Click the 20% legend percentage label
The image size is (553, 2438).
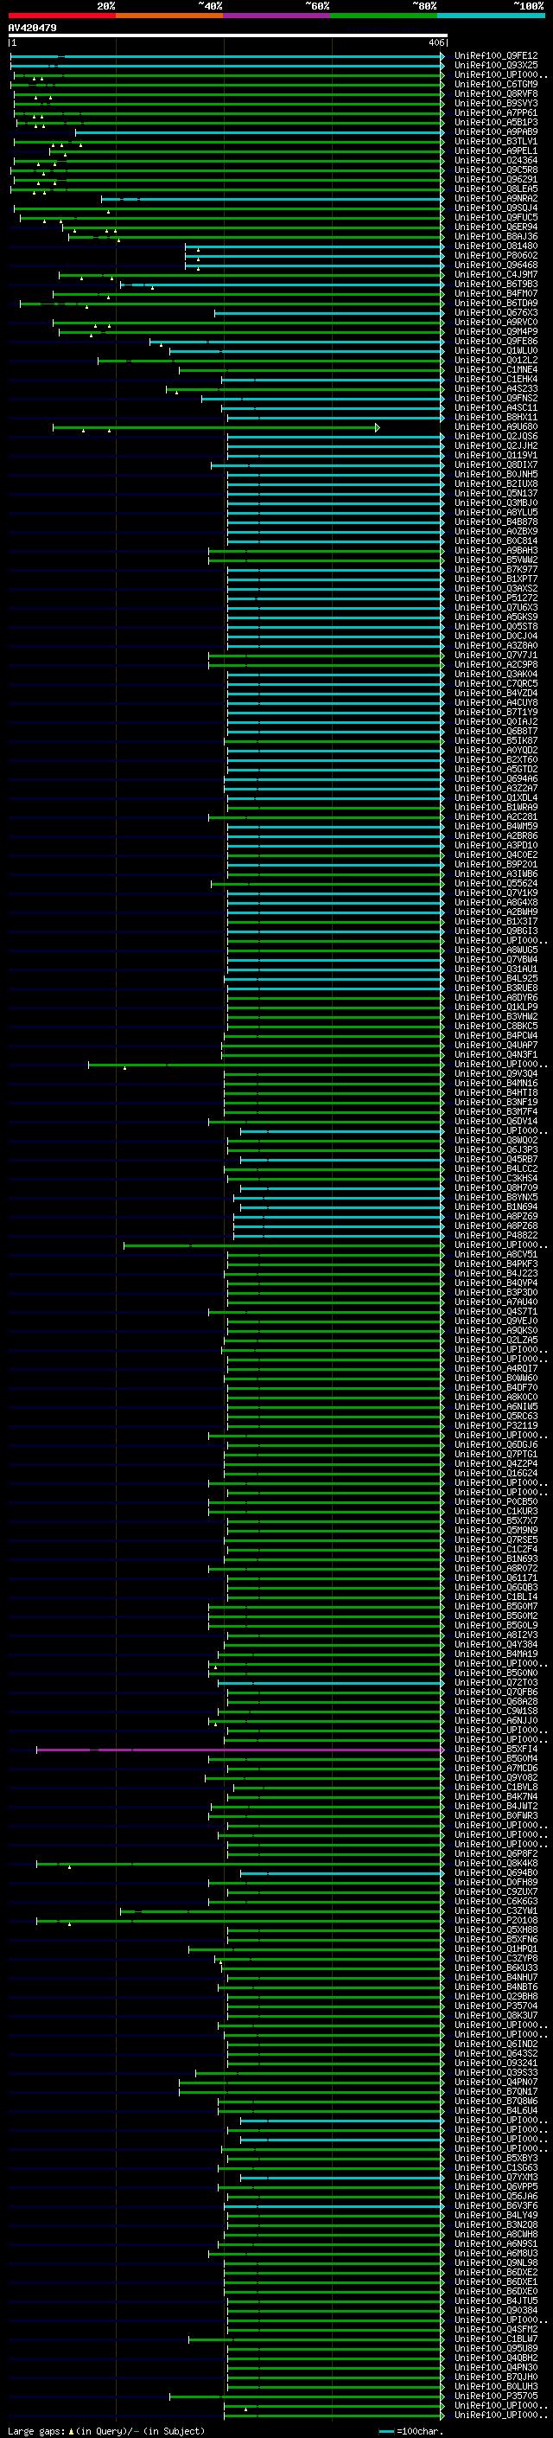coord(106,6)
